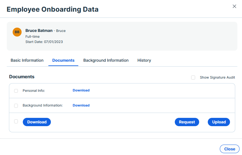242x155 pixels.
Task: Click the Start Date text in header card
Action: click(x=44, y=42)
